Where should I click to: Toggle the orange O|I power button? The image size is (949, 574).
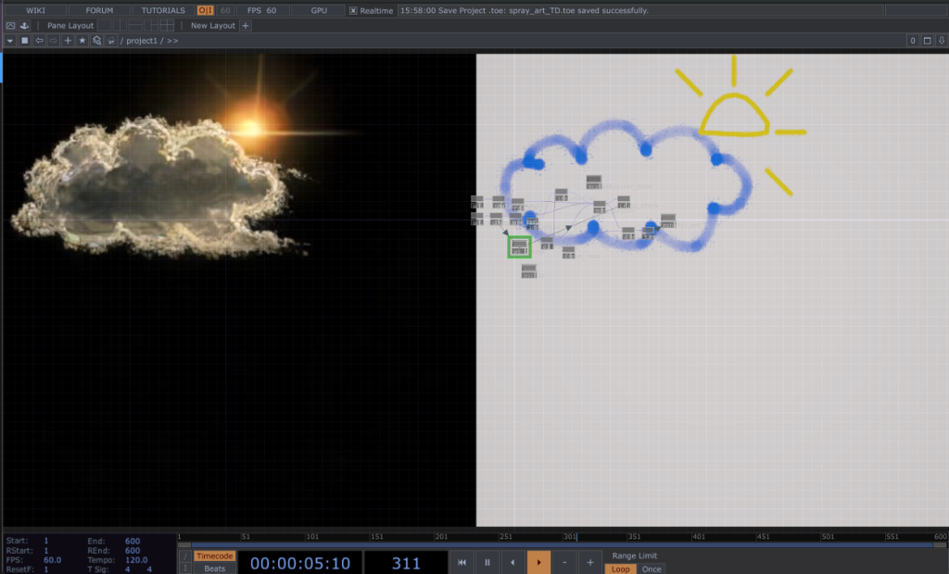coord(205,10)
